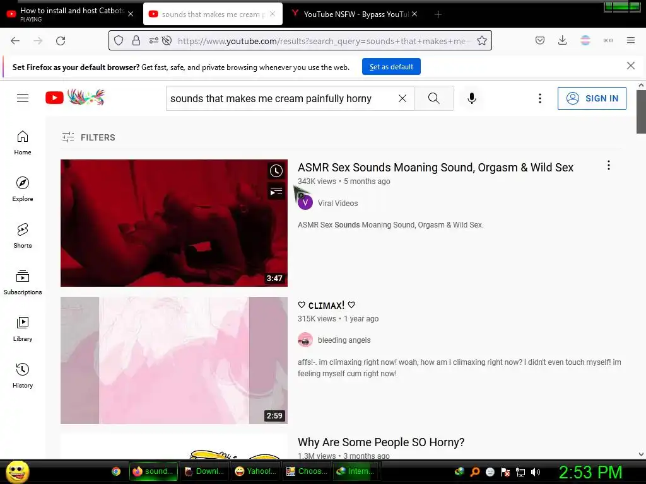Expand the FILTERS options
The image size is (646, 484).
[x=88, y=137]
